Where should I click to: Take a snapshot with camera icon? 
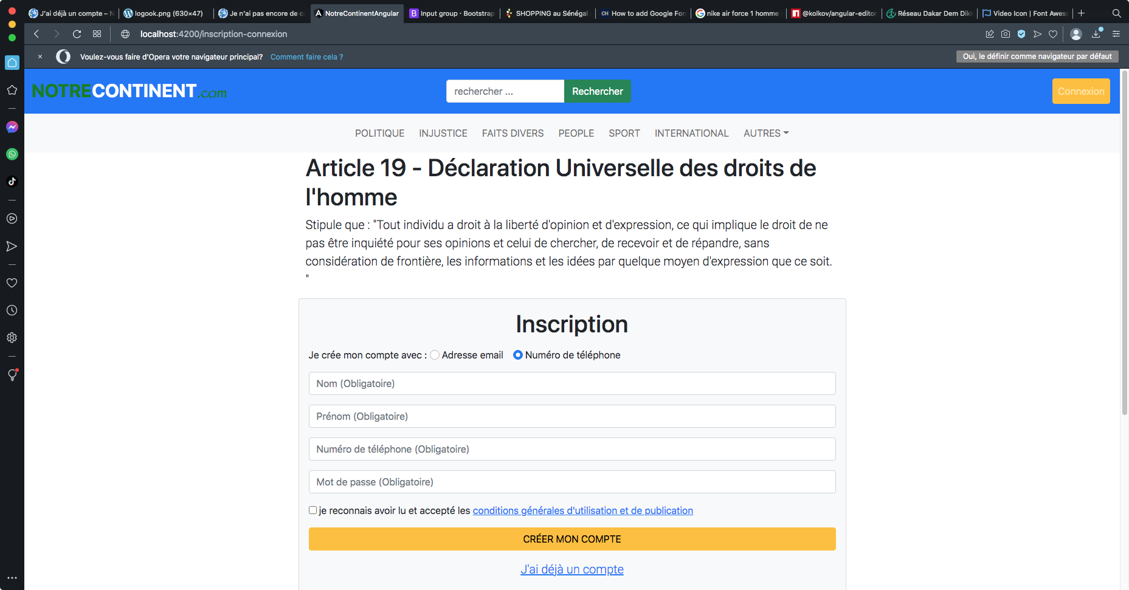coord(1006,34)
